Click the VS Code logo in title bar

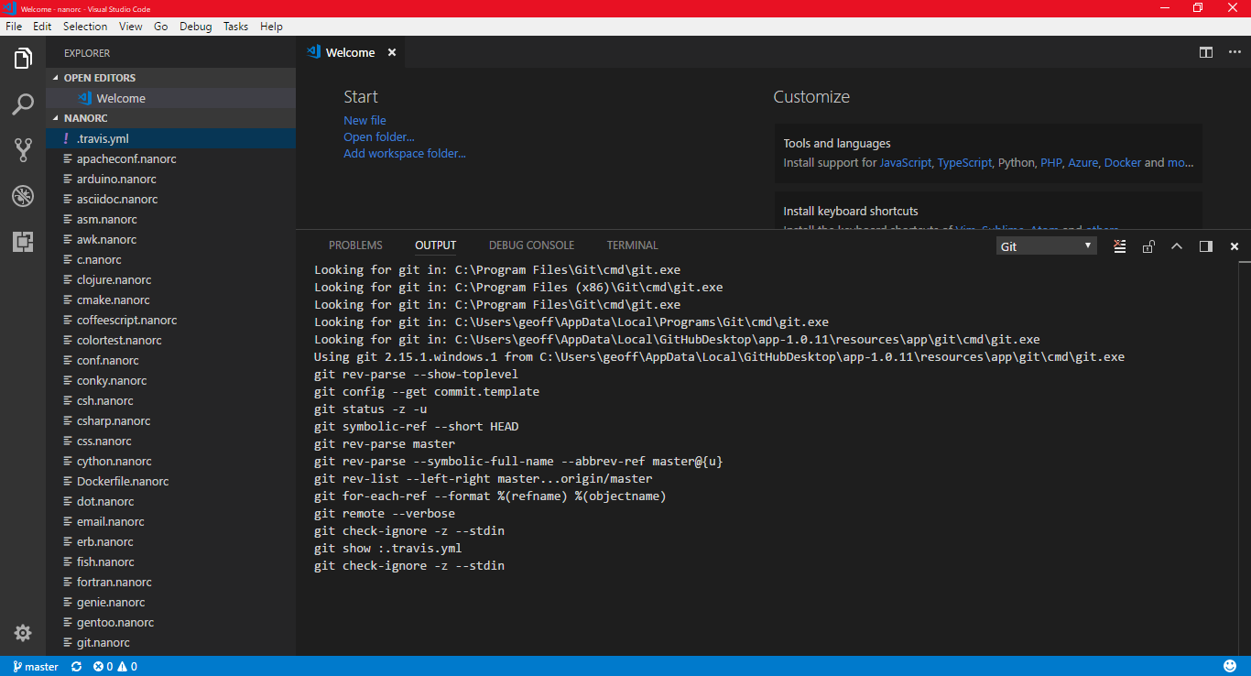point(9,8)
